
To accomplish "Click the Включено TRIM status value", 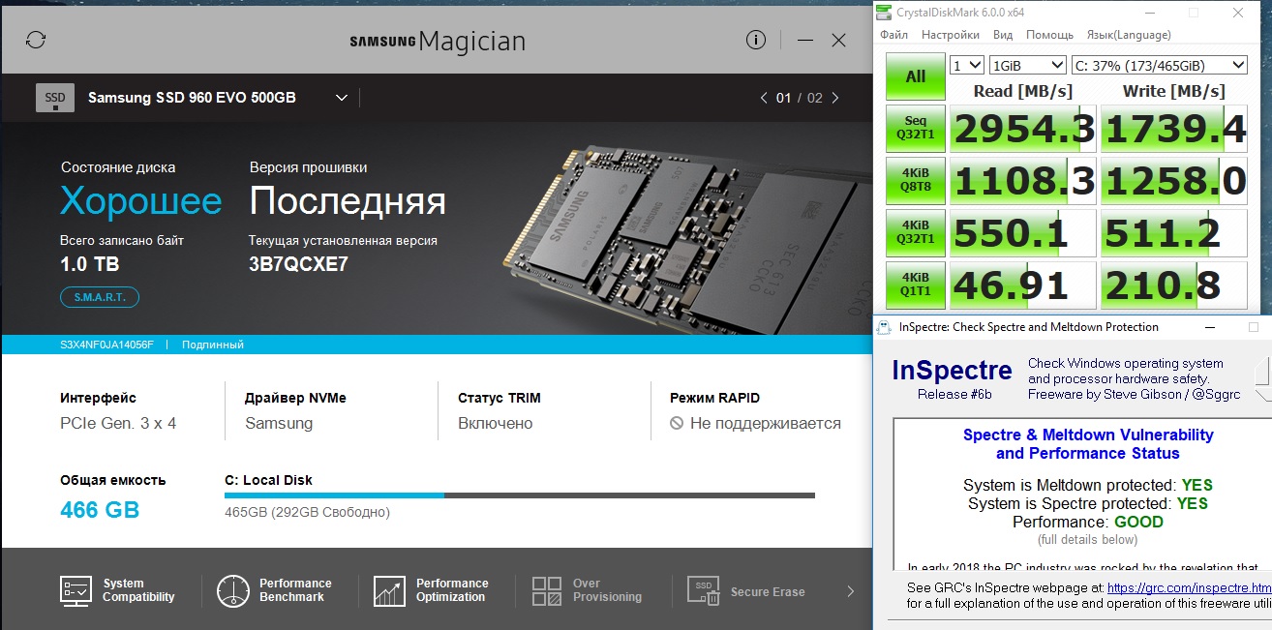I will (x=496, y=424).
